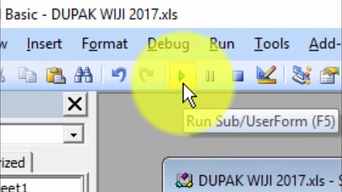Click the Paste clipboard icon
The width and height of the screenshot is (342, 192).
click(x=56, y=75)
